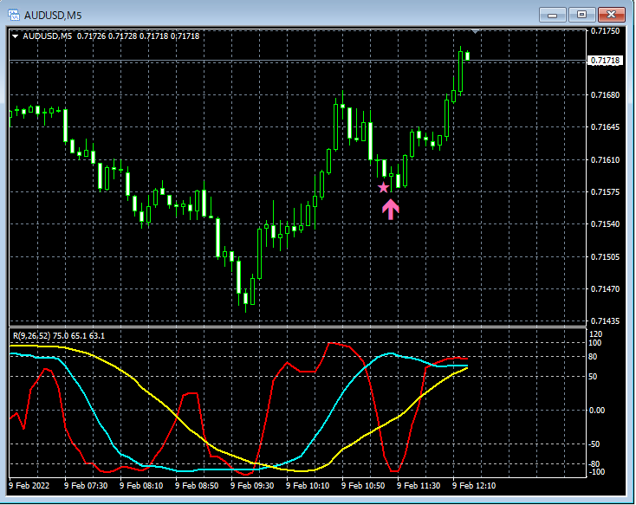This screenshot has width=636, height=505.
Task: Click the current price label 0.71718
Action: click(604, 61)
